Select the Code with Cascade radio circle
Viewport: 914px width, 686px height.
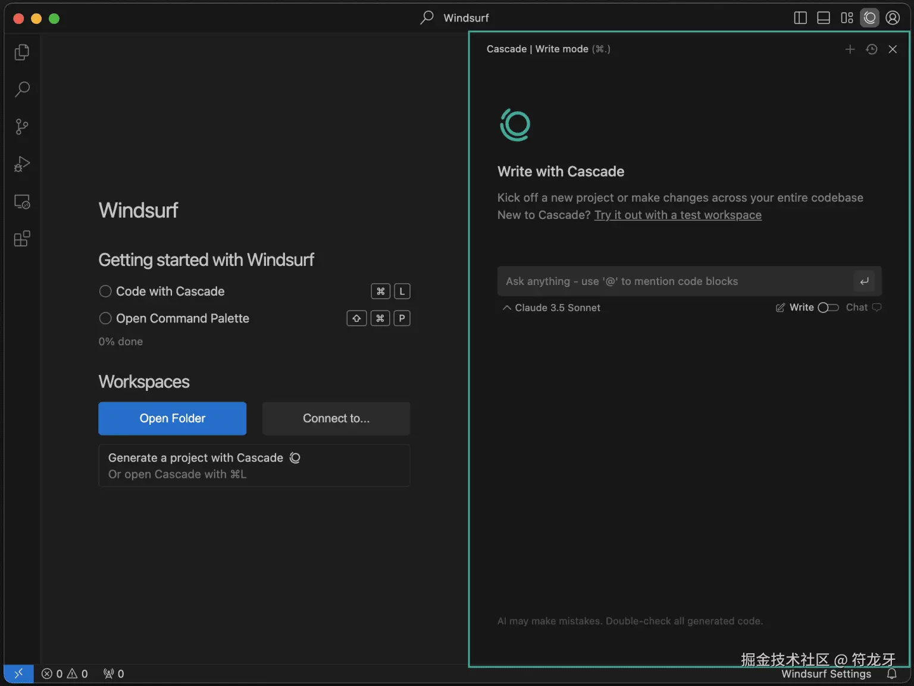point(105,292)
